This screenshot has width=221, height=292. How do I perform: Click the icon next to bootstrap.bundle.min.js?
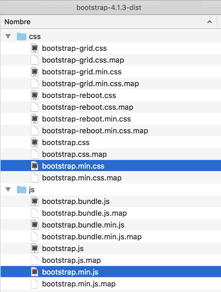point(34,225)
